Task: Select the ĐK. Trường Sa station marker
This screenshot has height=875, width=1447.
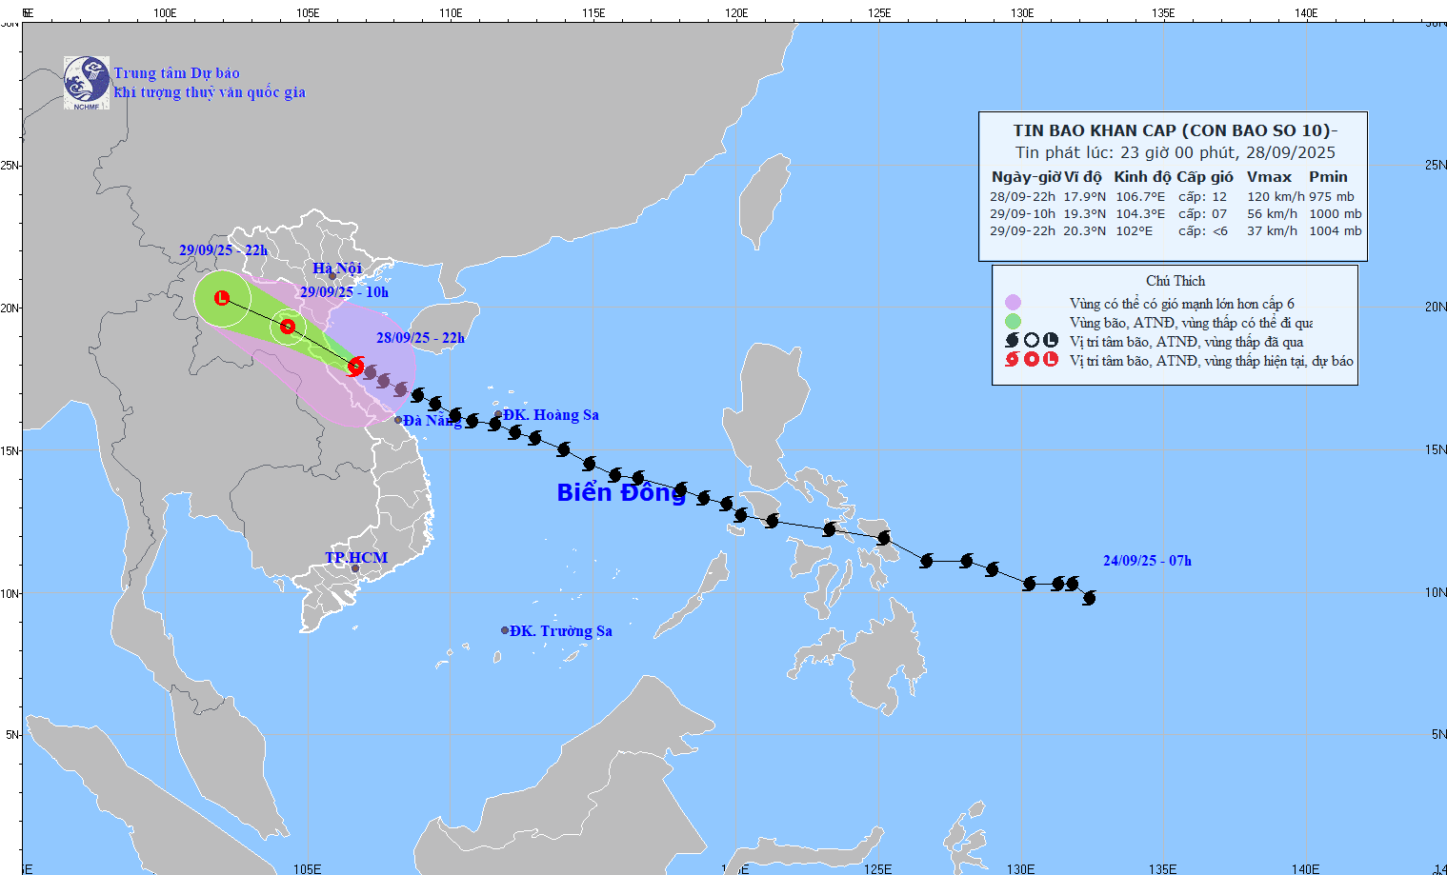Action: tap(503, 629)
